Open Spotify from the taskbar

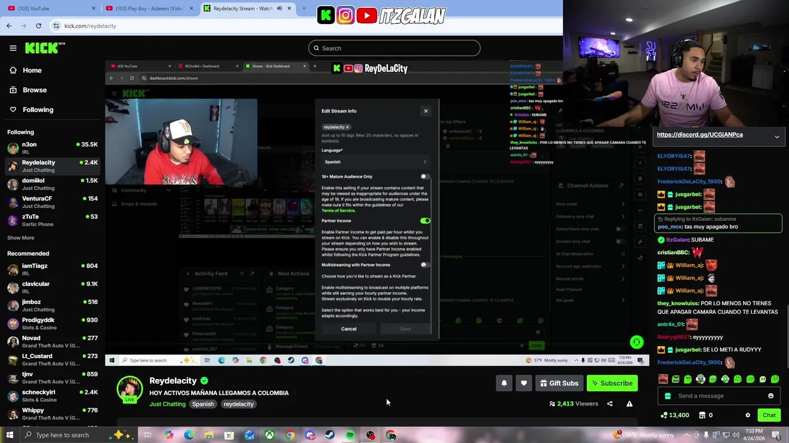click(350, 435)
